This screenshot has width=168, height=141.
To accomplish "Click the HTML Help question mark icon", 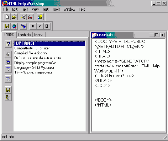I will point(40,17).
